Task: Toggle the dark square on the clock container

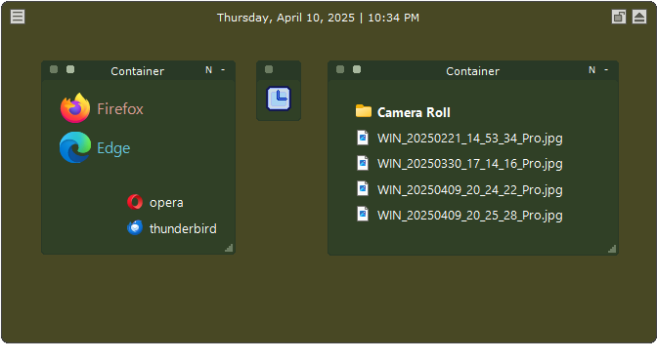Action: (269, 69)
